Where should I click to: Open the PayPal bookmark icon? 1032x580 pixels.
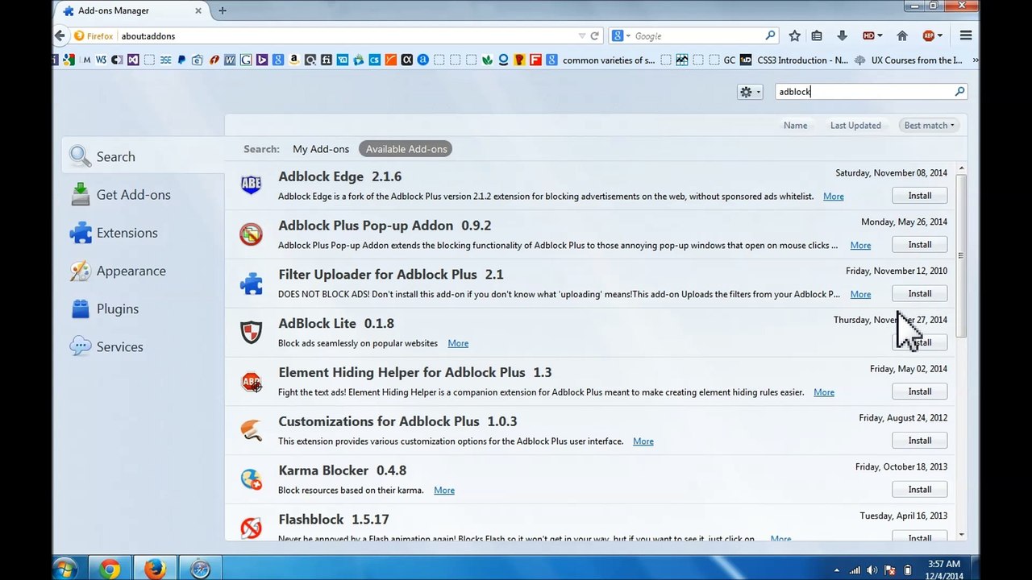point(181,60)
